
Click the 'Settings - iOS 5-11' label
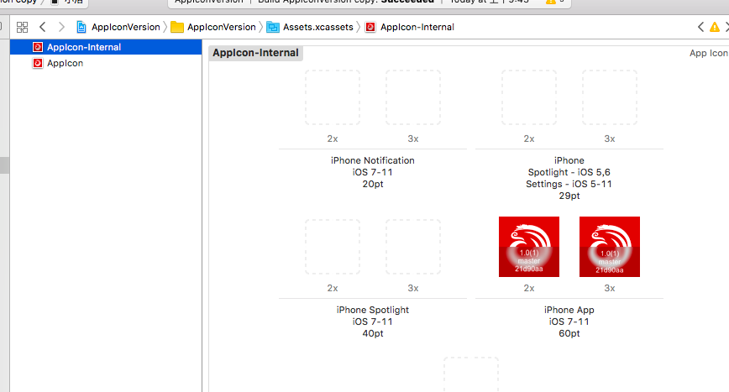click(569, 184)
